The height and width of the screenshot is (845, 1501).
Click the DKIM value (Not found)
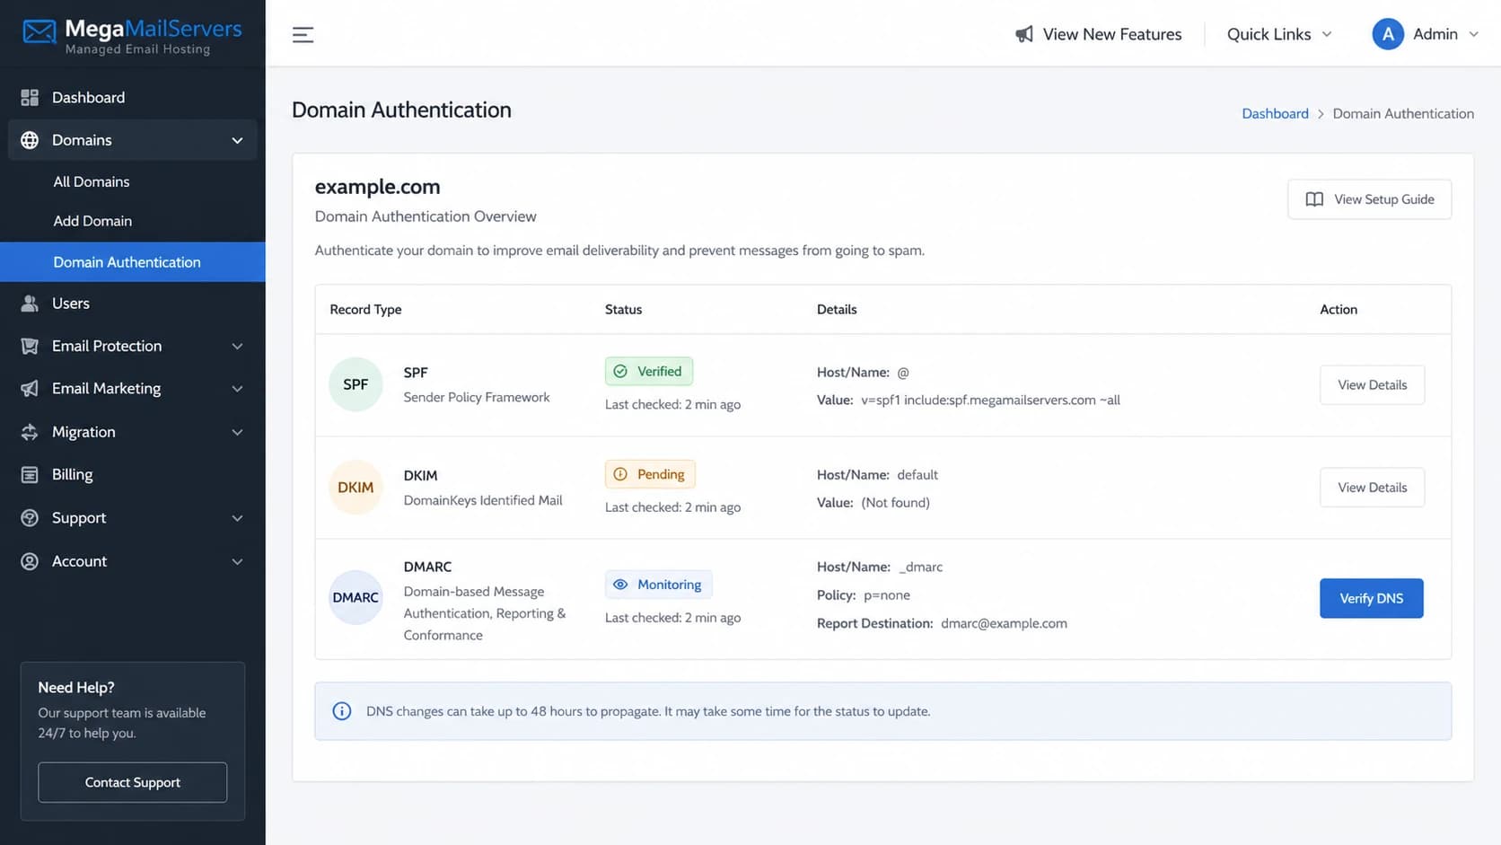[895, 503]
